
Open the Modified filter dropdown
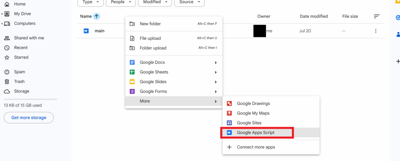pyautogui.click(x=155, y=2)
